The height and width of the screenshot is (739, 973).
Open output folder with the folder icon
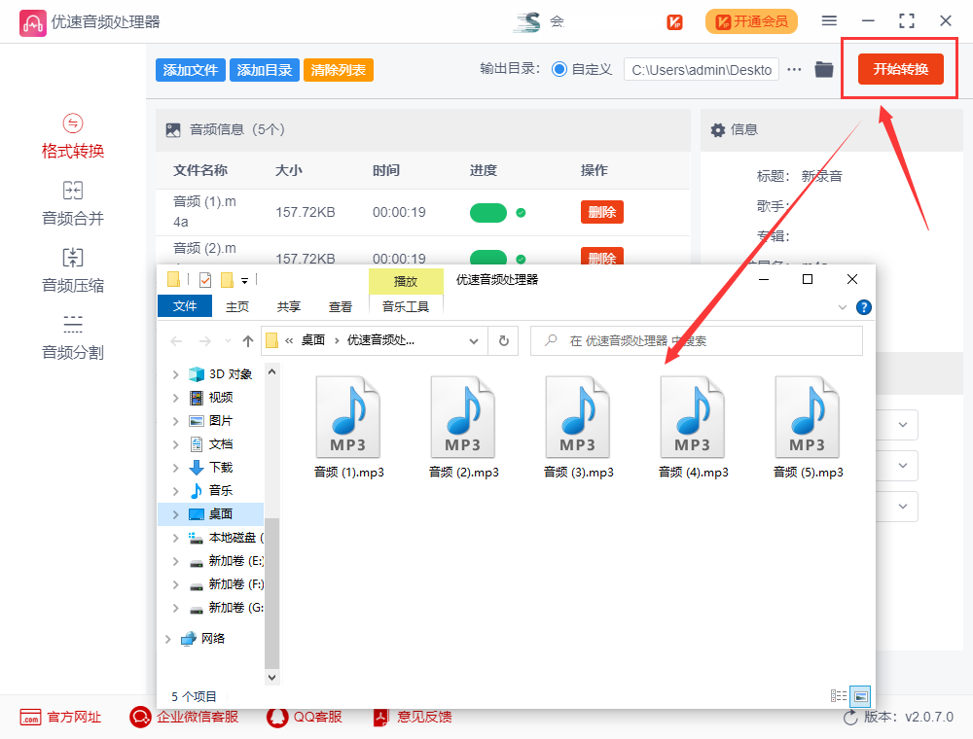click(x=823, y=69)
